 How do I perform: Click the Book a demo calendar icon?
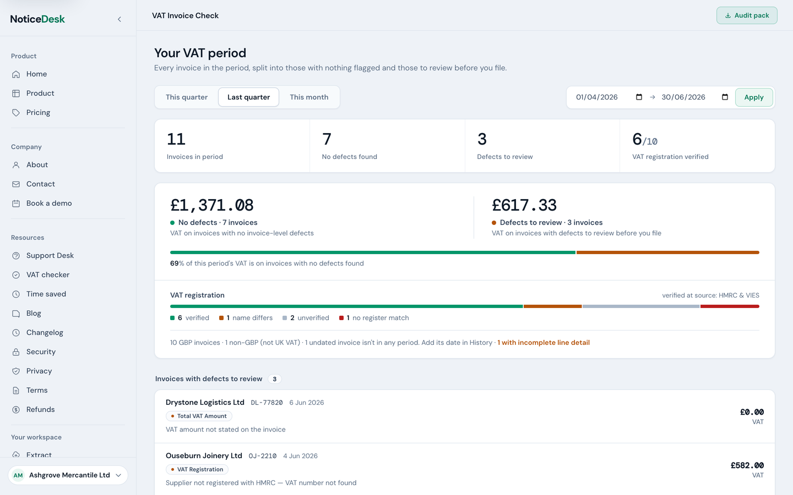point(16,204)
